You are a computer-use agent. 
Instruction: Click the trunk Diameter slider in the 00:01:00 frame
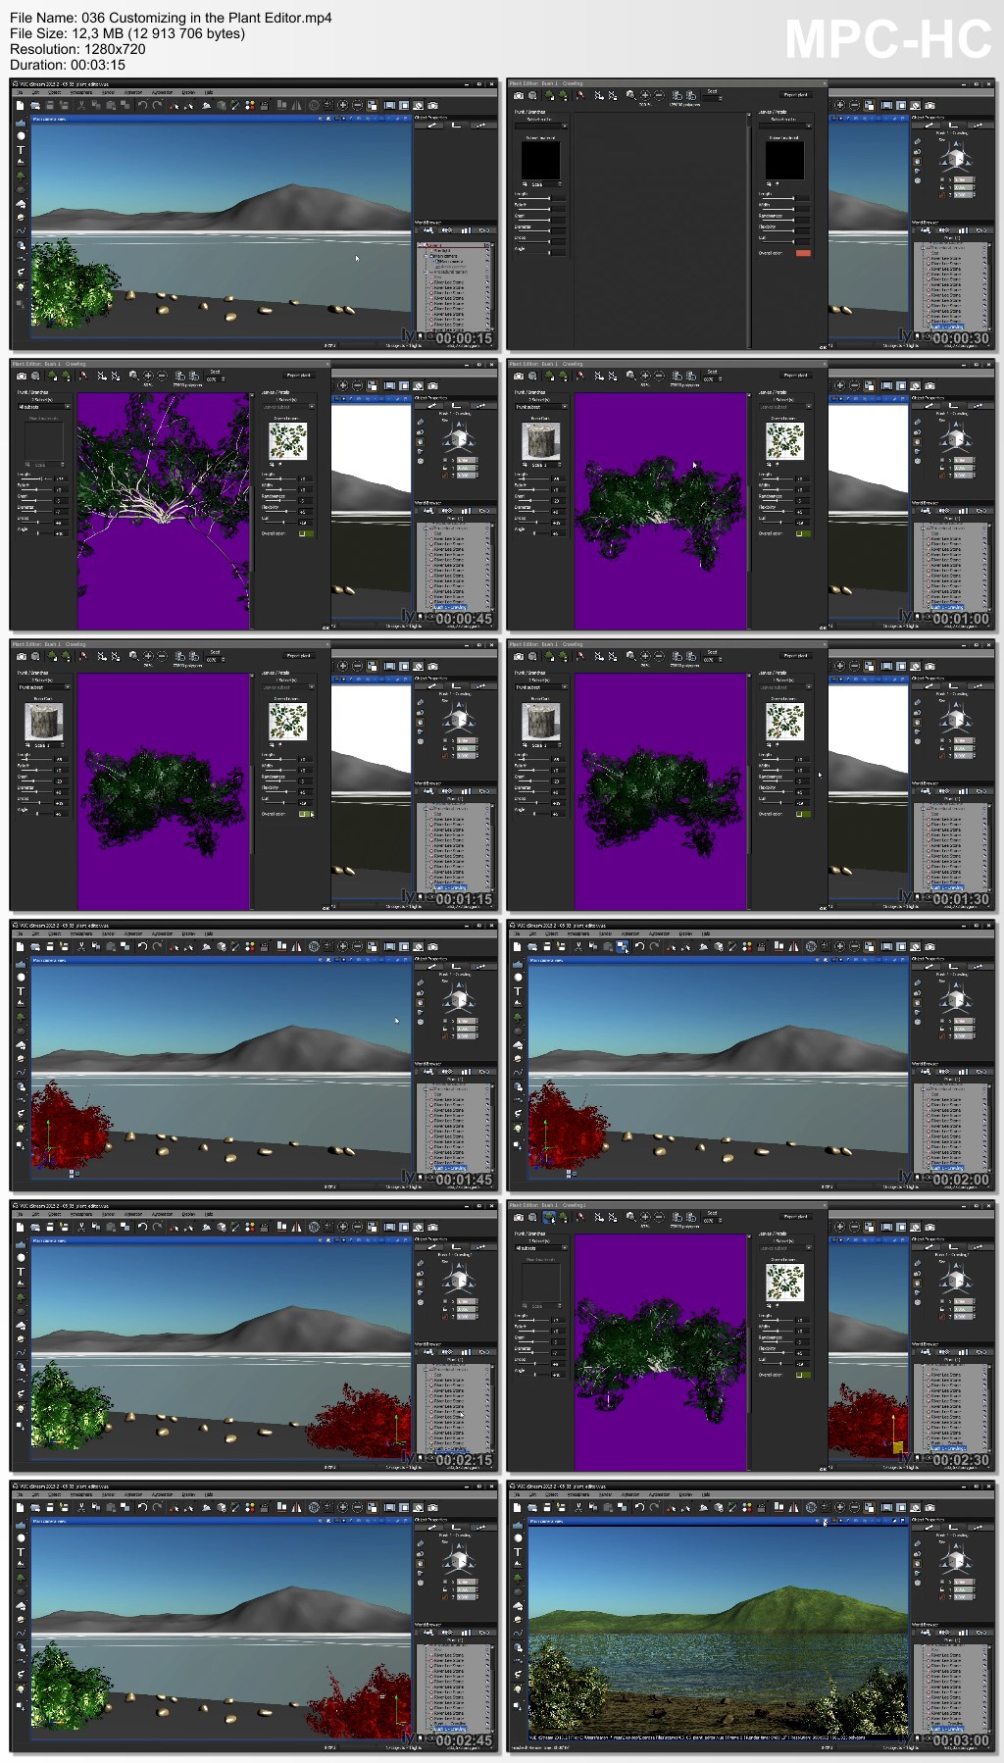pyautogui.click(x=532, y=511)
